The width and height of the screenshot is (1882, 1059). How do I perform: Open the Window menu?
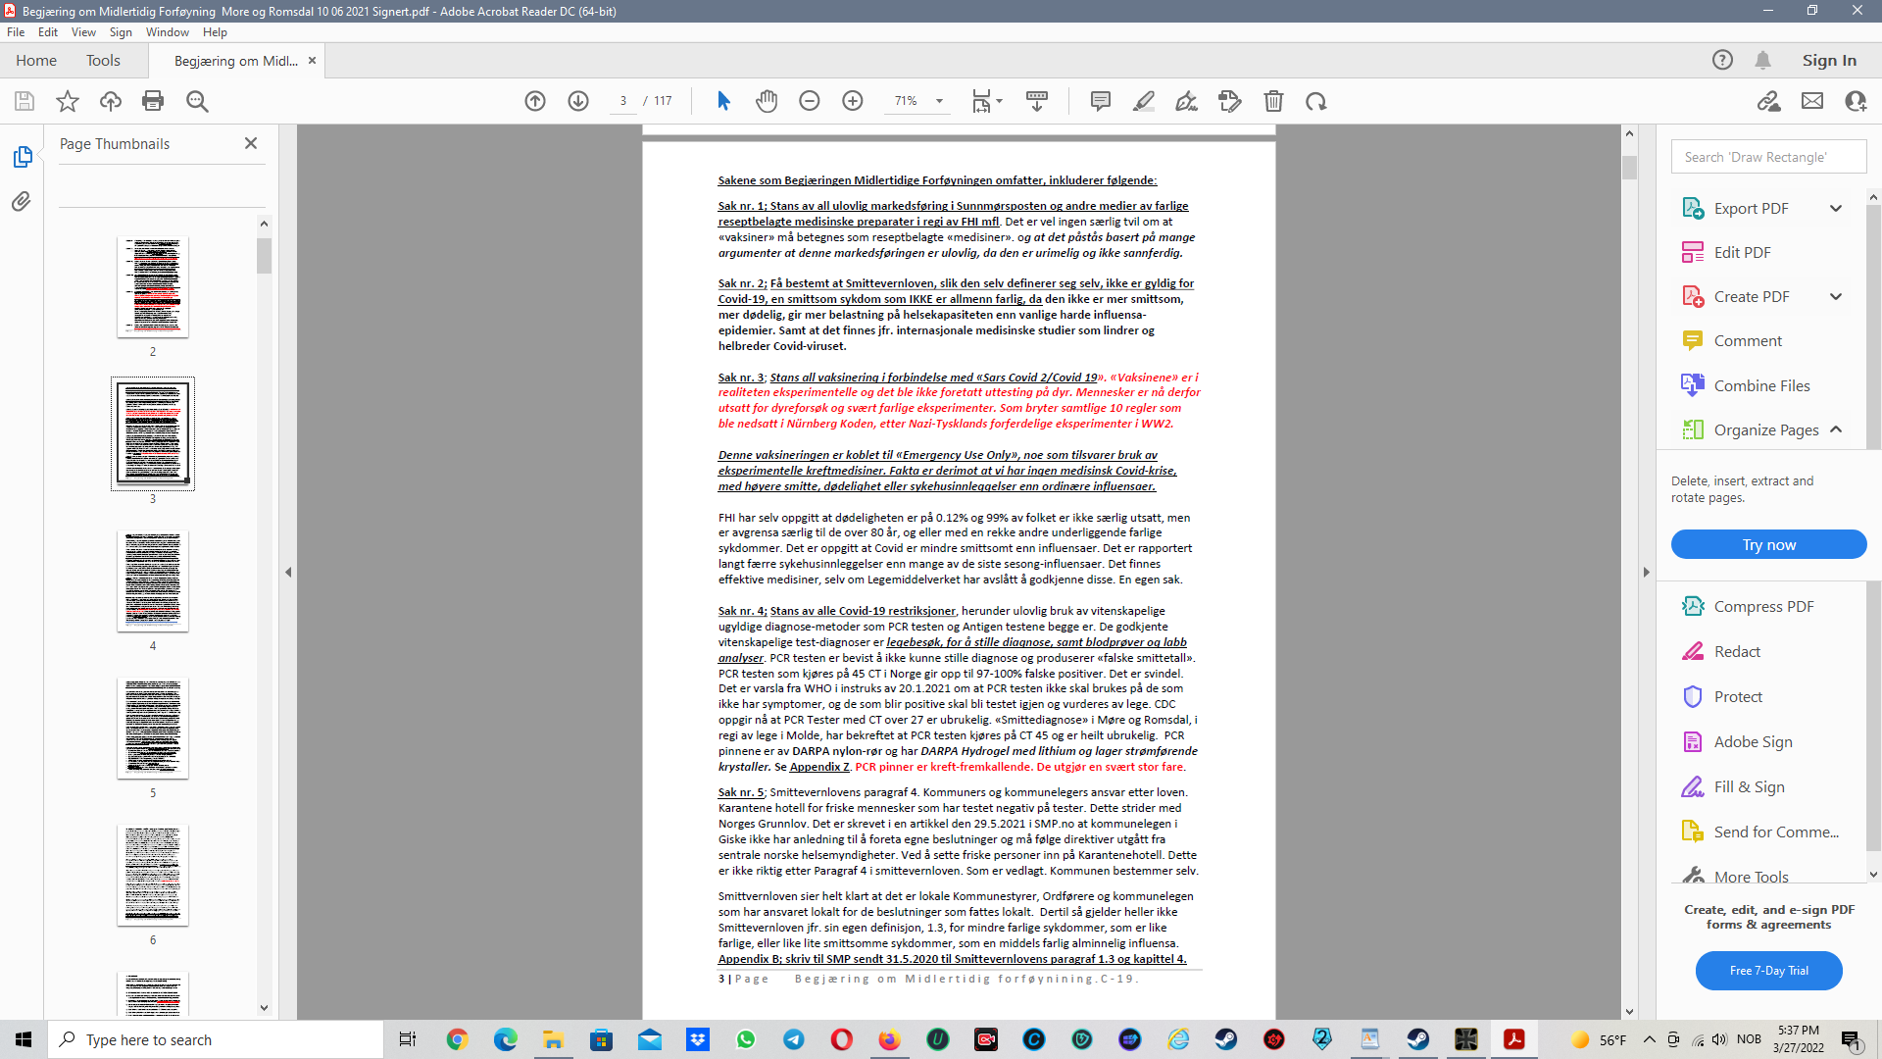[x=168, y=32]
